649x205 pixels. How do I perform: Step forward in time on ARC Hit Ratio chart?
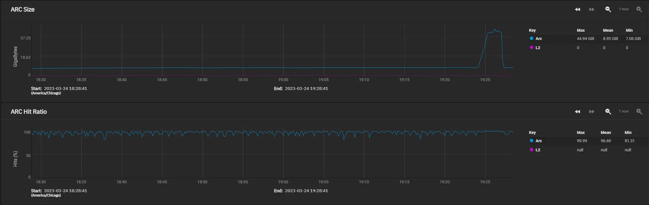[592, 112]
